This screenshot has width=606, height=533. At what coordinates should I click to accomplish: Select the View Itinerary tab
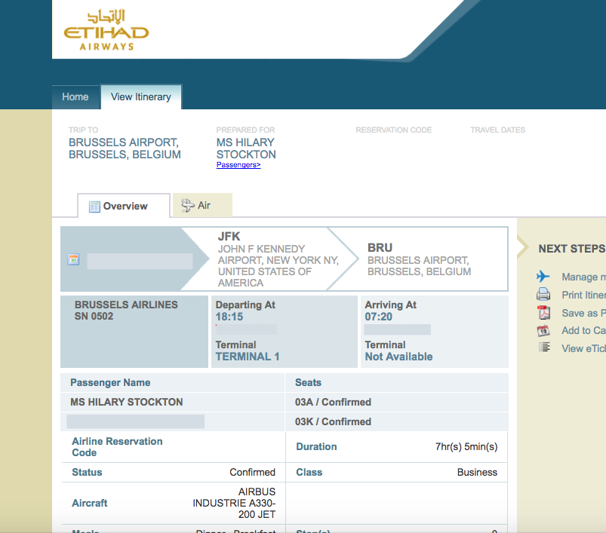click(141, 96)
